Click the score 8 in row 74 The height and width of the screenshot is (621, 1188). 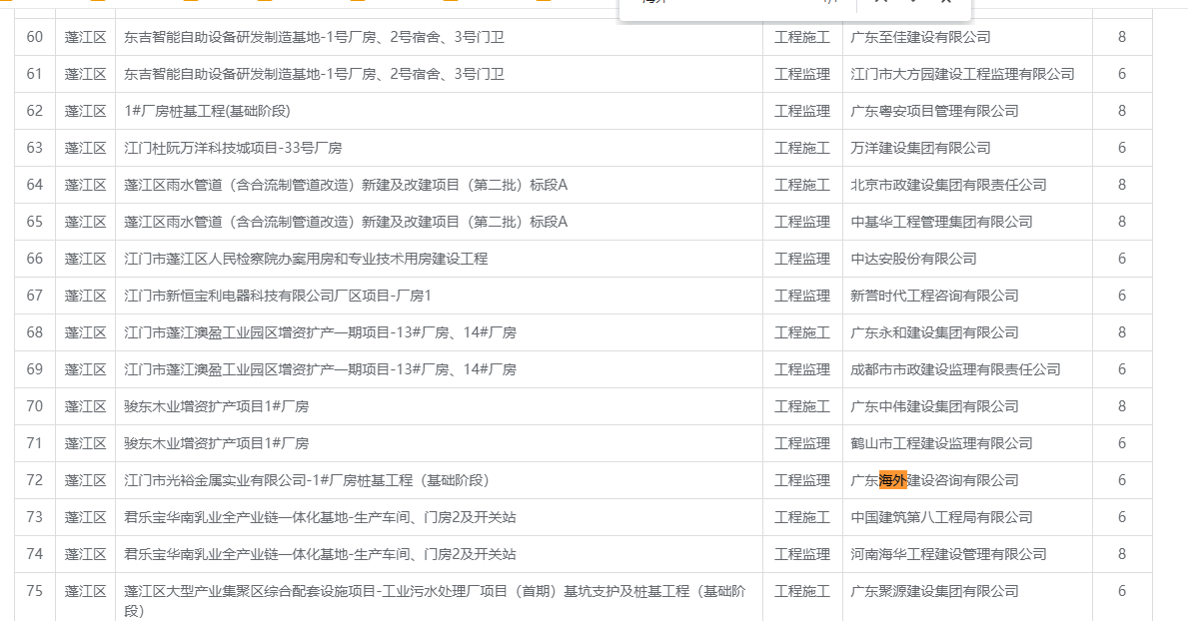point(1121,554)
